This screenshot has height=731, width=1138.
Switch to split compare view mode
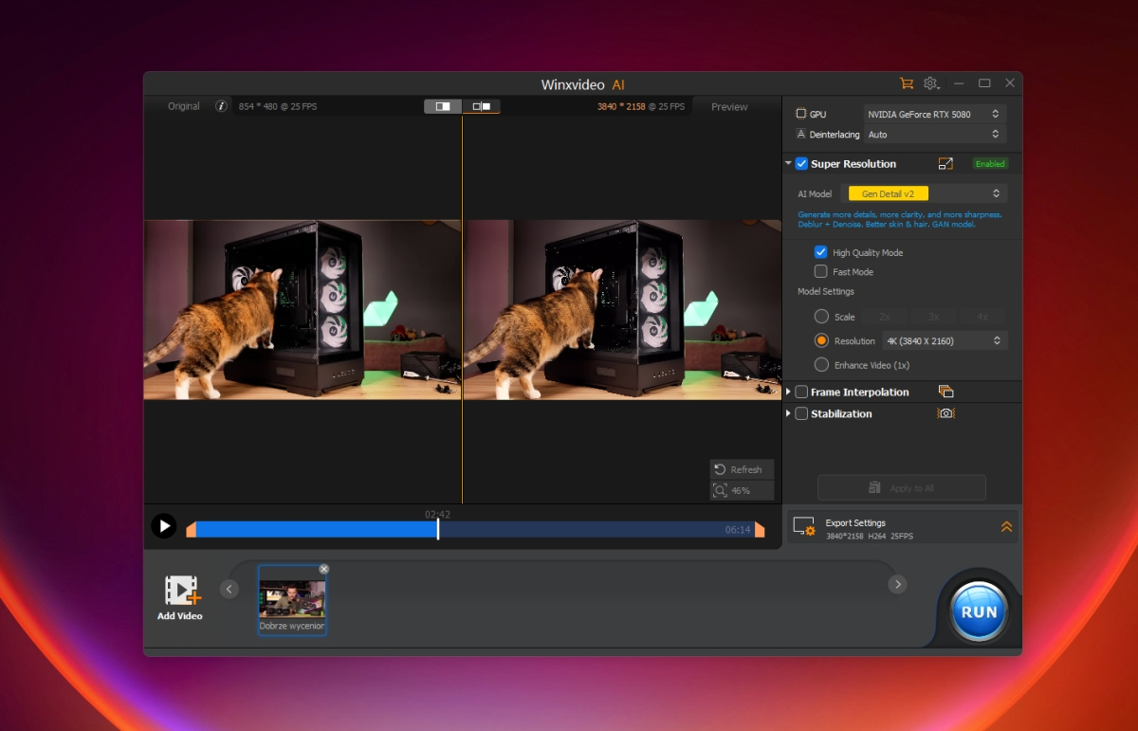click(x=443, y=106)
